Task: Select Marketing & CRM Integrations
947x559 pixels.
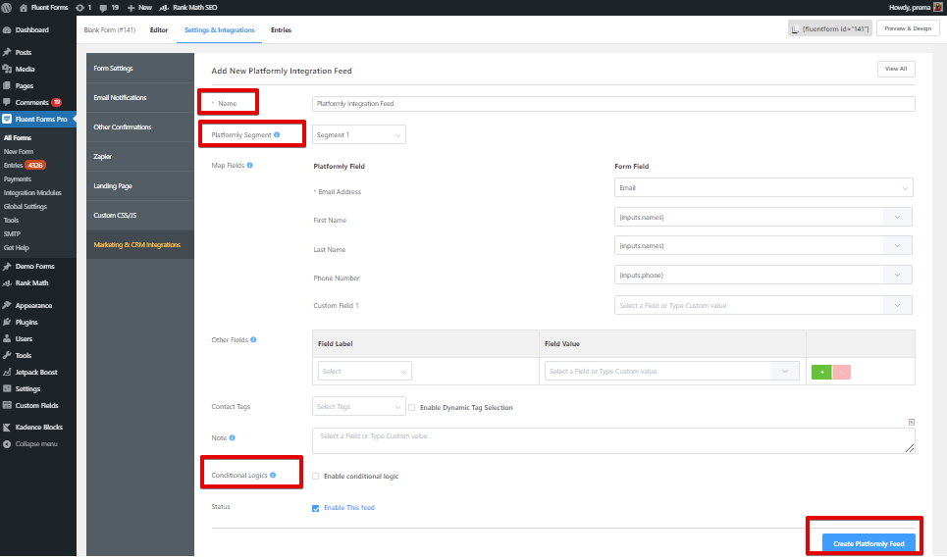Action: tap(140, 244)
